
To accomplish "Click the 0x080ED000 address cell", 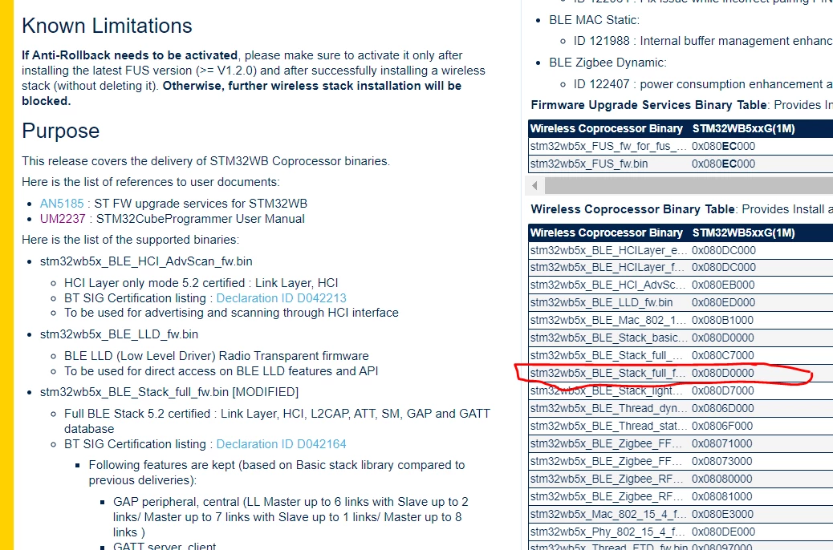I will coord(723,302).
